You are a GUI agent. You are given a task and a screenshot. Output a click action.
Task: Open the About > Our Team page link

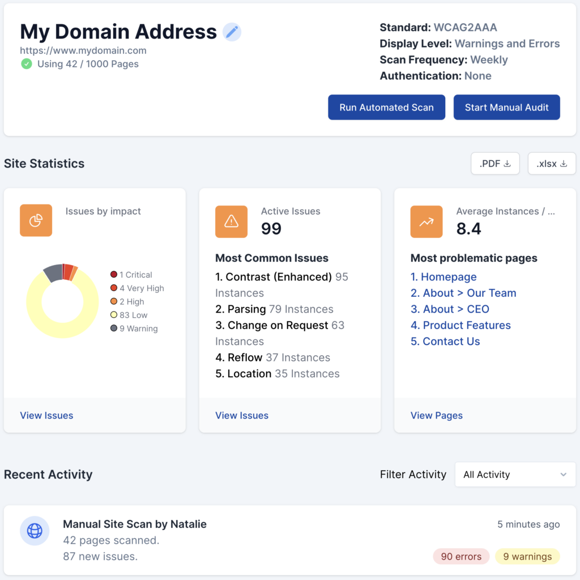tap(463, 293)
